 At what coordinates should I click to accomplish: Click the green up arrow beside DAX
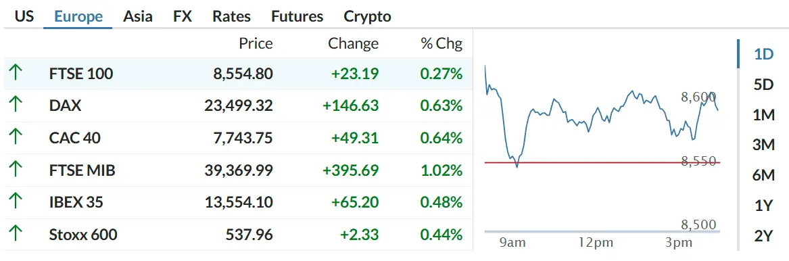tap(16, 105)
